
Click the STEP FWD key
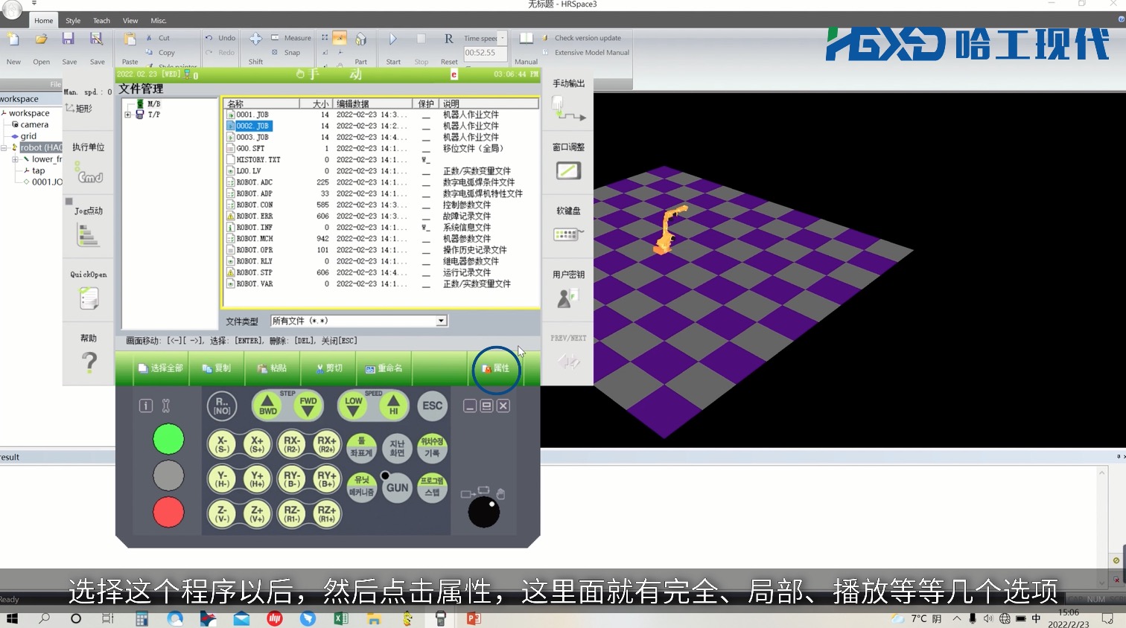pyautogui.click(x=308, y=406)
